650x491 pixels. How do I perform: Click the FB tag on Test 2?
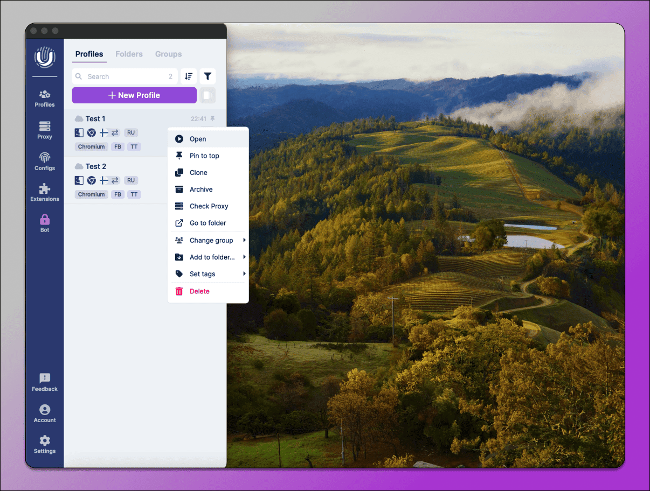pyautogui.click(x=117, y=194)
